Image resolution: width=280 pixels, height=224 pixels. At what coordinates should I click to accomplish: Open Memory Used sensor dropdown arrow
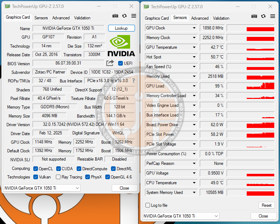(194, 76)
